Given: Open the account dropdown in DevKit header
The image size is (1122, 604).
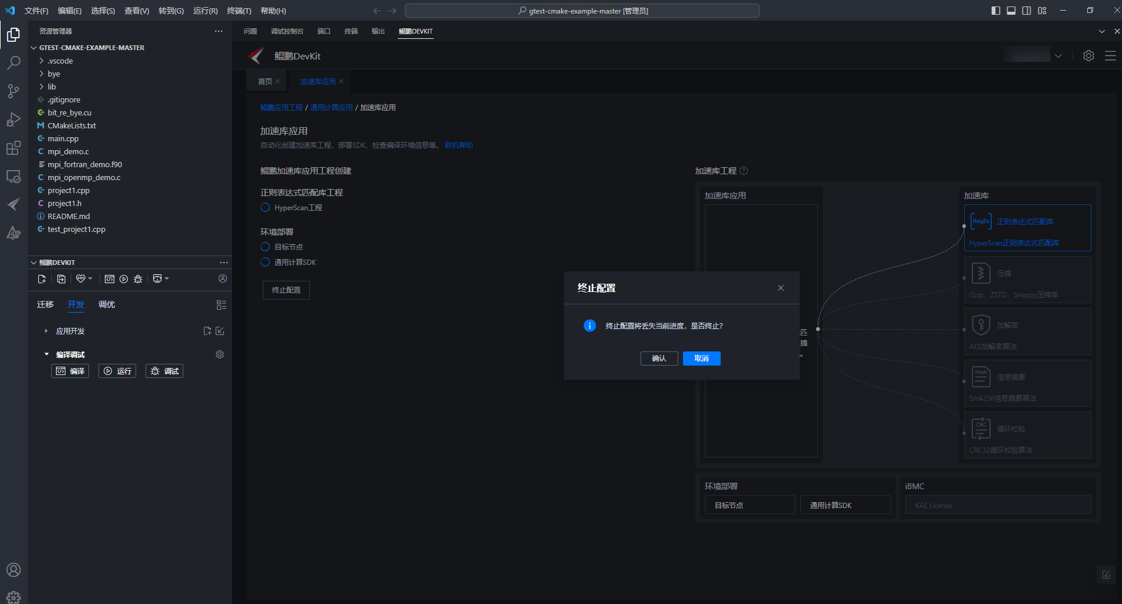Looking at the screenshot, I should pyautogui.click(x=1058, y=56).
